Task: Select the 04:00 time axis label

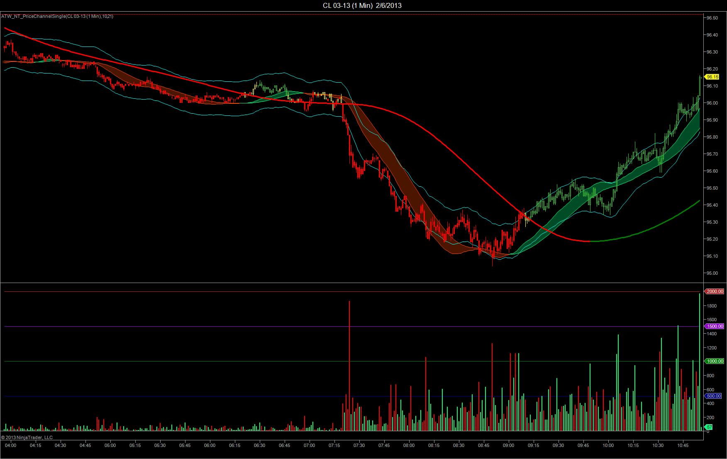Action: pos(10,445)
